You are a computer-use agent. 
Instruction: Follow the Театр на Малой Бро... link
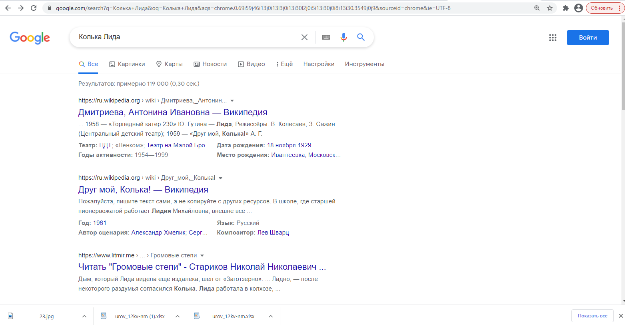(178, 145)
